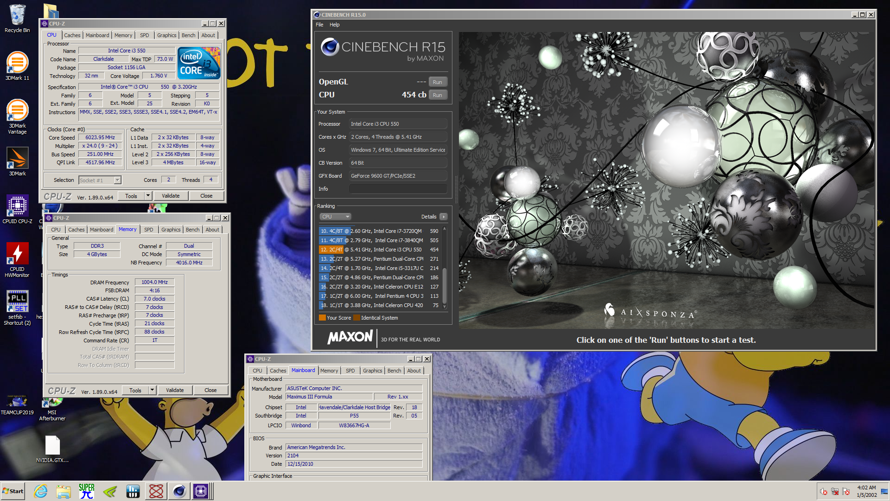Screen dimensions: 890x501
Task: Switch to the red atom-icon taskbar app
Action: coord(156,491)
